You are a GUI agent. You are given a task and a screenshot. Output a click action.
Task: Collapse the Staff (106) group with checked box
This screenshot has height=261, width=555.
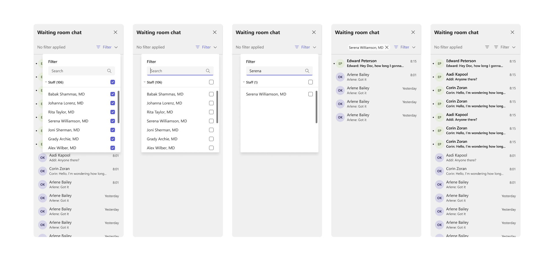(x=46, y=82)
